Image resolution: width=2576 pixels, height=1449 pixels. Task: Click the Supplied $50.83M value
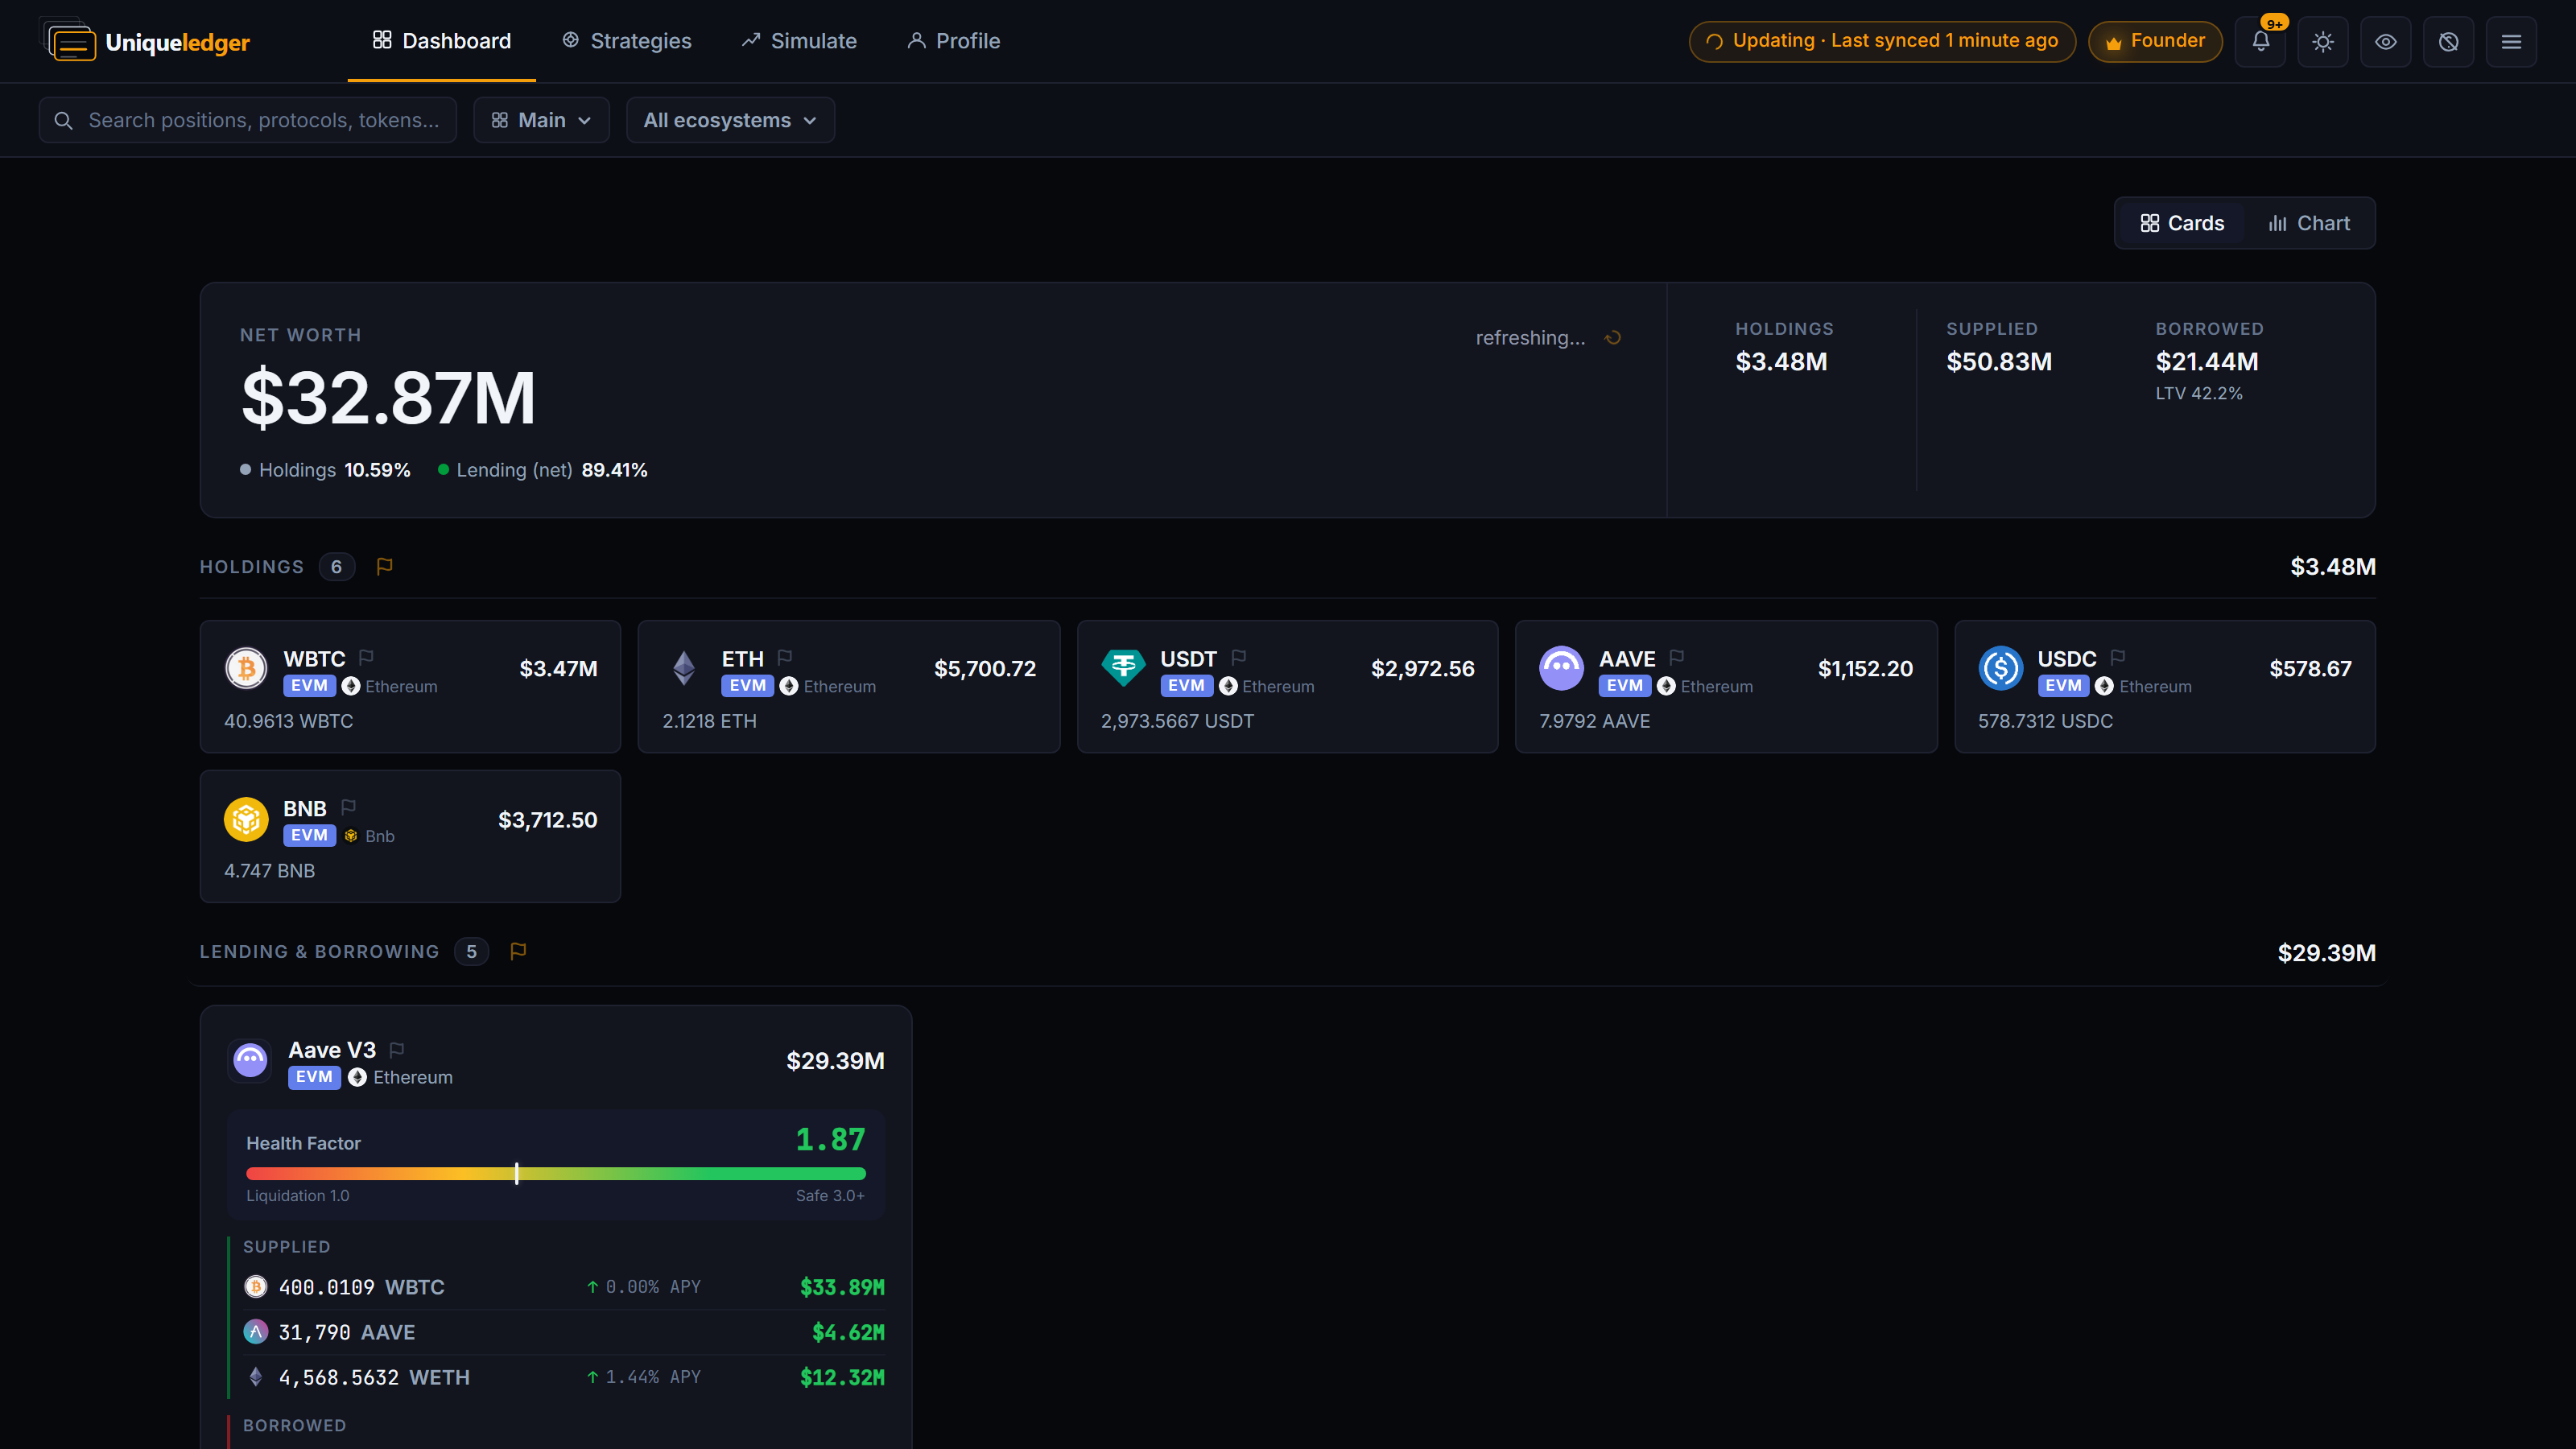click(1998, 361)
